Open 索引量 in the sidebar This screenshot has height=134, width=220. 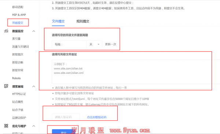coord(16,39)
